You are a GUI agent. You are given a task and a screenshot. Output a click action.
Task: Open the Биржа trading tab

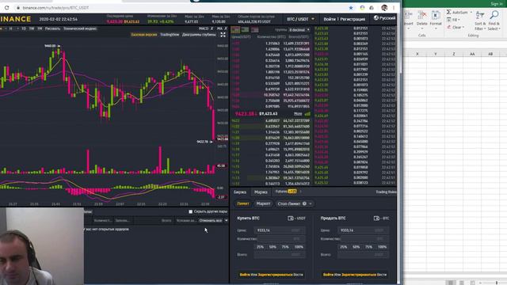pos(240,192)
